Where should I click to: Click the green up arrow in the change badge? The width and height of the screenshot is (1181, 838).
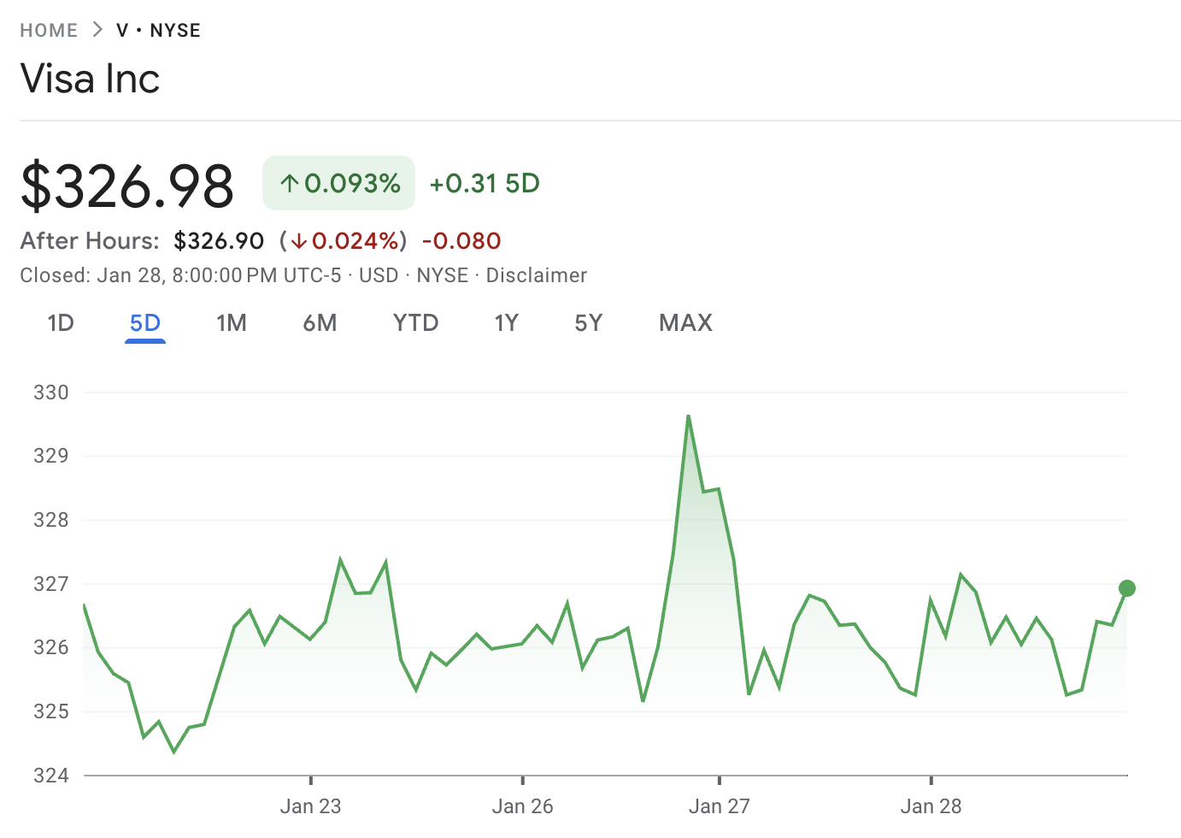coord(289,182)
